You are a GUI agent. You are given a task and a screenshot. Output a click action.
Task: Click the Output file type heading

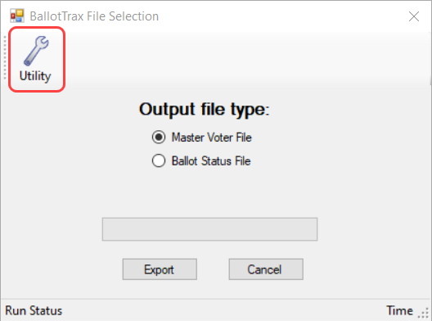coord(205,109)
